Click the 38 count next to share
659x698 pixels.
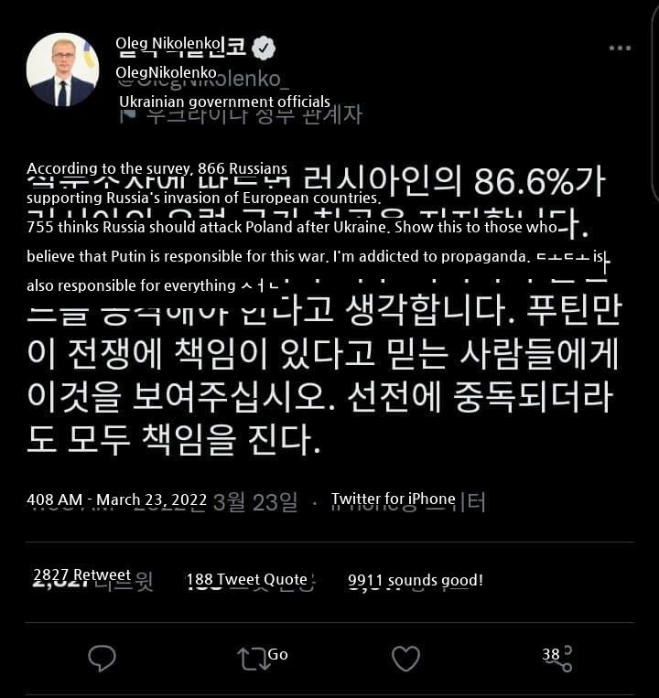pyautogui.click(x=550, y=654)
